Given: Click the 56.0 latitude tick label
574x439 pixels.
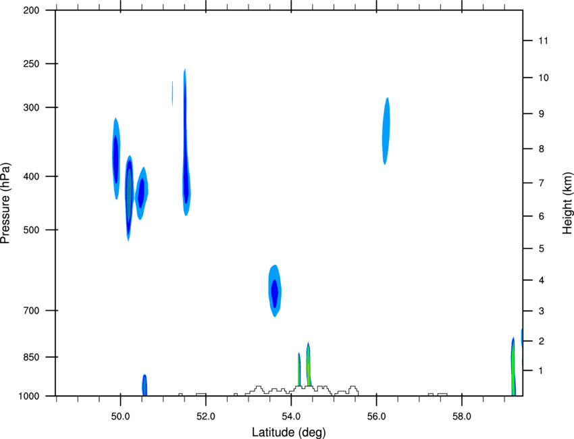Looking at the screenshot, I should [377, 417].
